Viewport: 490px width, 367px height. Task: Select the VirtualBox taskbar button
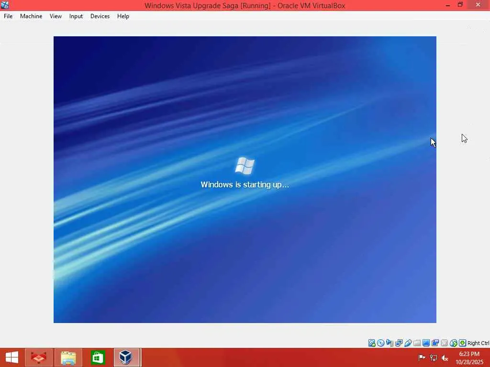click(126, 357)
